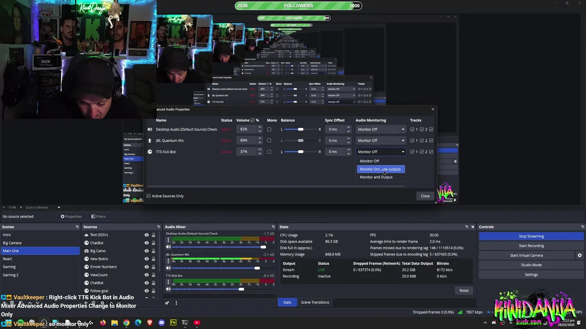Image resolution: width=586 pixels, height=329 pixels.
Task: Increase Desktop Audio volume percent stepper
Action: click(x=260, y=127)
